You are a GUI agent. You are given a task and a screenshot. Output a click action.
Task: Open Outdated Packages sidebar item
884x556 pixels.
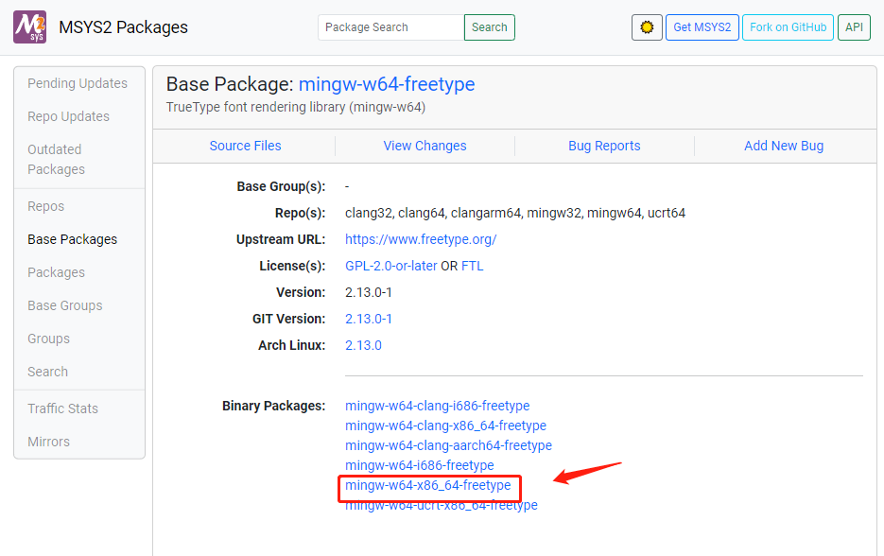coord(56,159)
